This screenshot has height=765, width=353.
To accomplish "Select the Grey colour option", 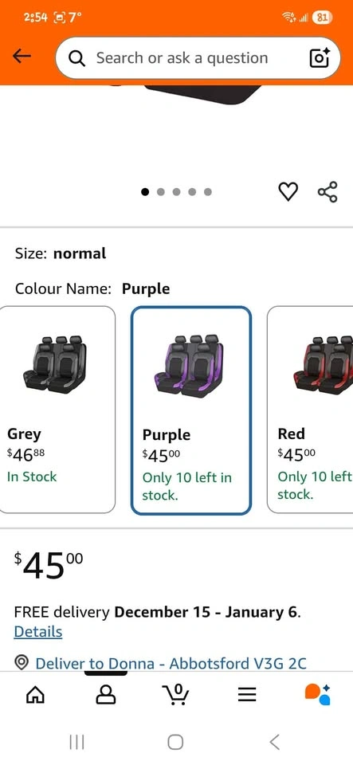I will pos(57,410).
